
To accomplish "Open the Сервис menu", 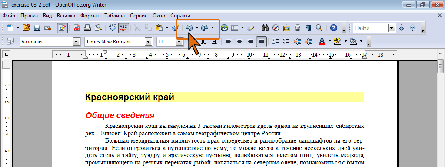I will click(139, 16).
